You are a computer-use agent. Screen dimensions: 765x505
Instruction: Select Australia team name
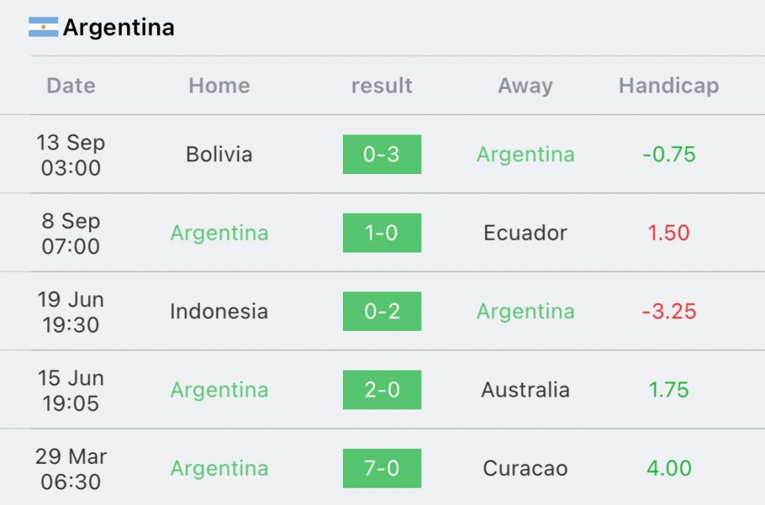coord(525,390)
